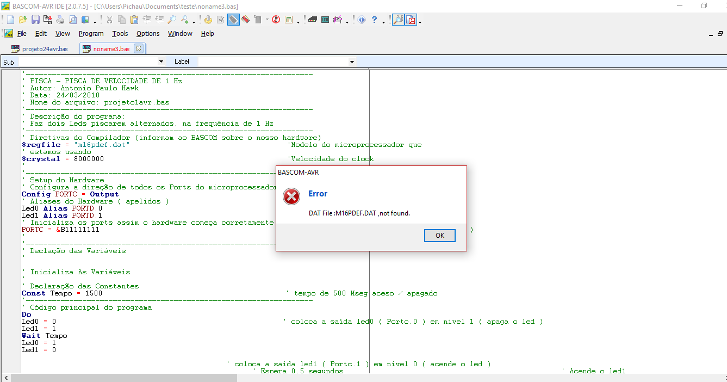Viewport: 727px width, 382px height.
Task: Click the red Stop toolbar icon
Action: (x=276, y=20)
